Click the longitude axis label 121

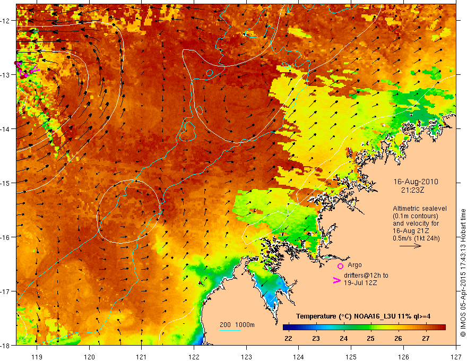click(x=142, y=357)
